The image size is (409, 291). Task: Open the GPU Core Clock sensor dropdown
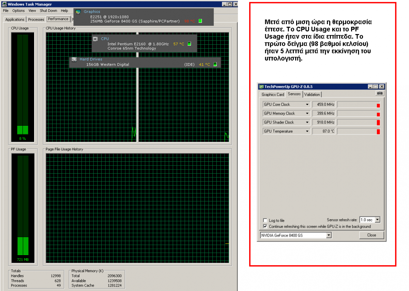[x=307, y=104]
